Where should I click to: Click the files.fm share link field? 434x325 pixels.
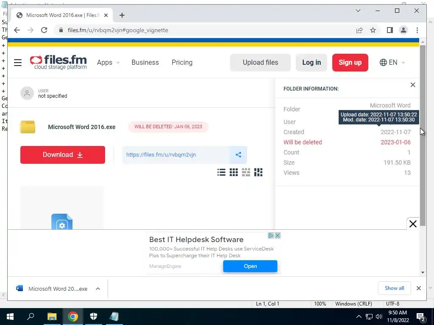click(x=176, y=155)
